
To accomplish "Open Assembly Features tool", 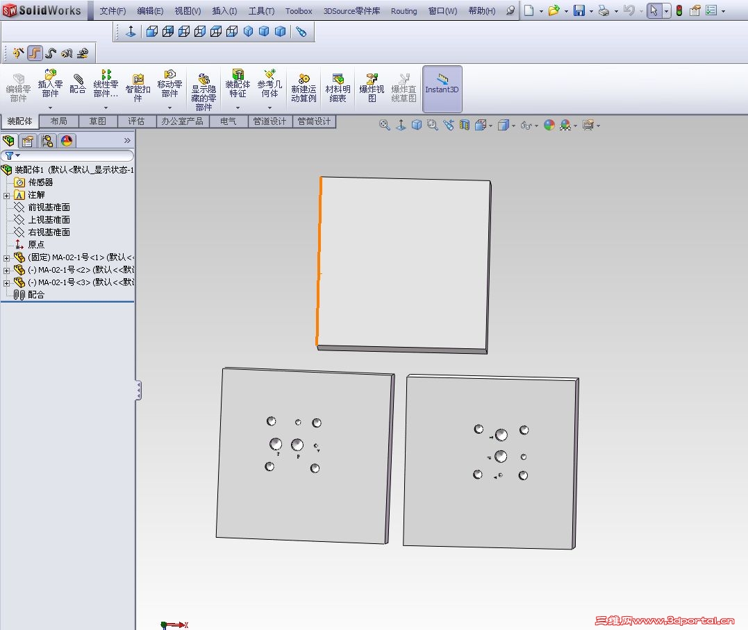I will 238,84.
